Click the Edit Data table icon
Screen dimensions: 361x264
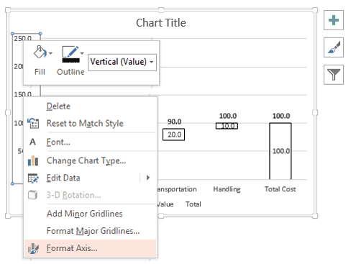[x=33, y=178]
